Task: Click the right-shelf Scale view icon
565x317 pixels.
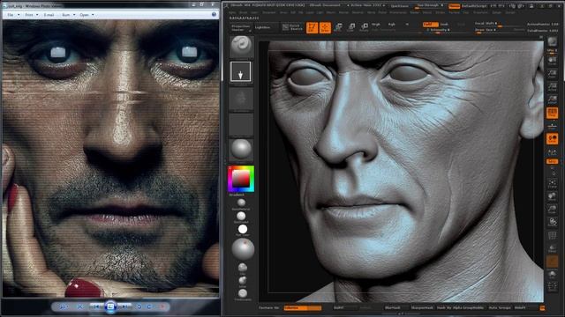Action: click(552, 210)
